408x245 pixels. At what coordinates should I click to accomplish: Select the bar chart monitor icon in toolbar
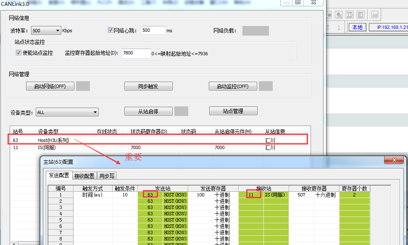coord(374,14)
